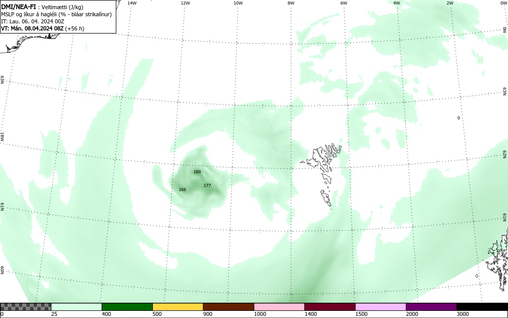The width and height of the screenshot is (508, 318).
Task: Click the 8W longitude label
Action: 291,3
